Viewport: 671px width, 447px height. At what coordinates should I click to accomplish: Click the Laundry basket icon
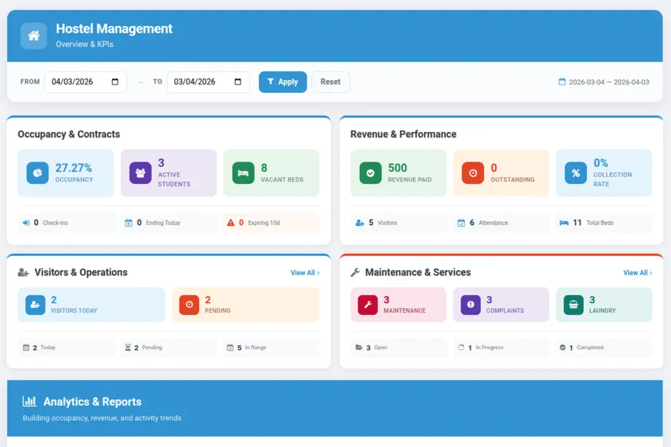573,305
